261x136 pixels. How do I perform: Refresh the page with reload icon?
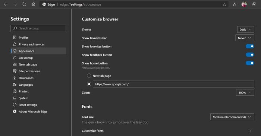pos(24,4)
